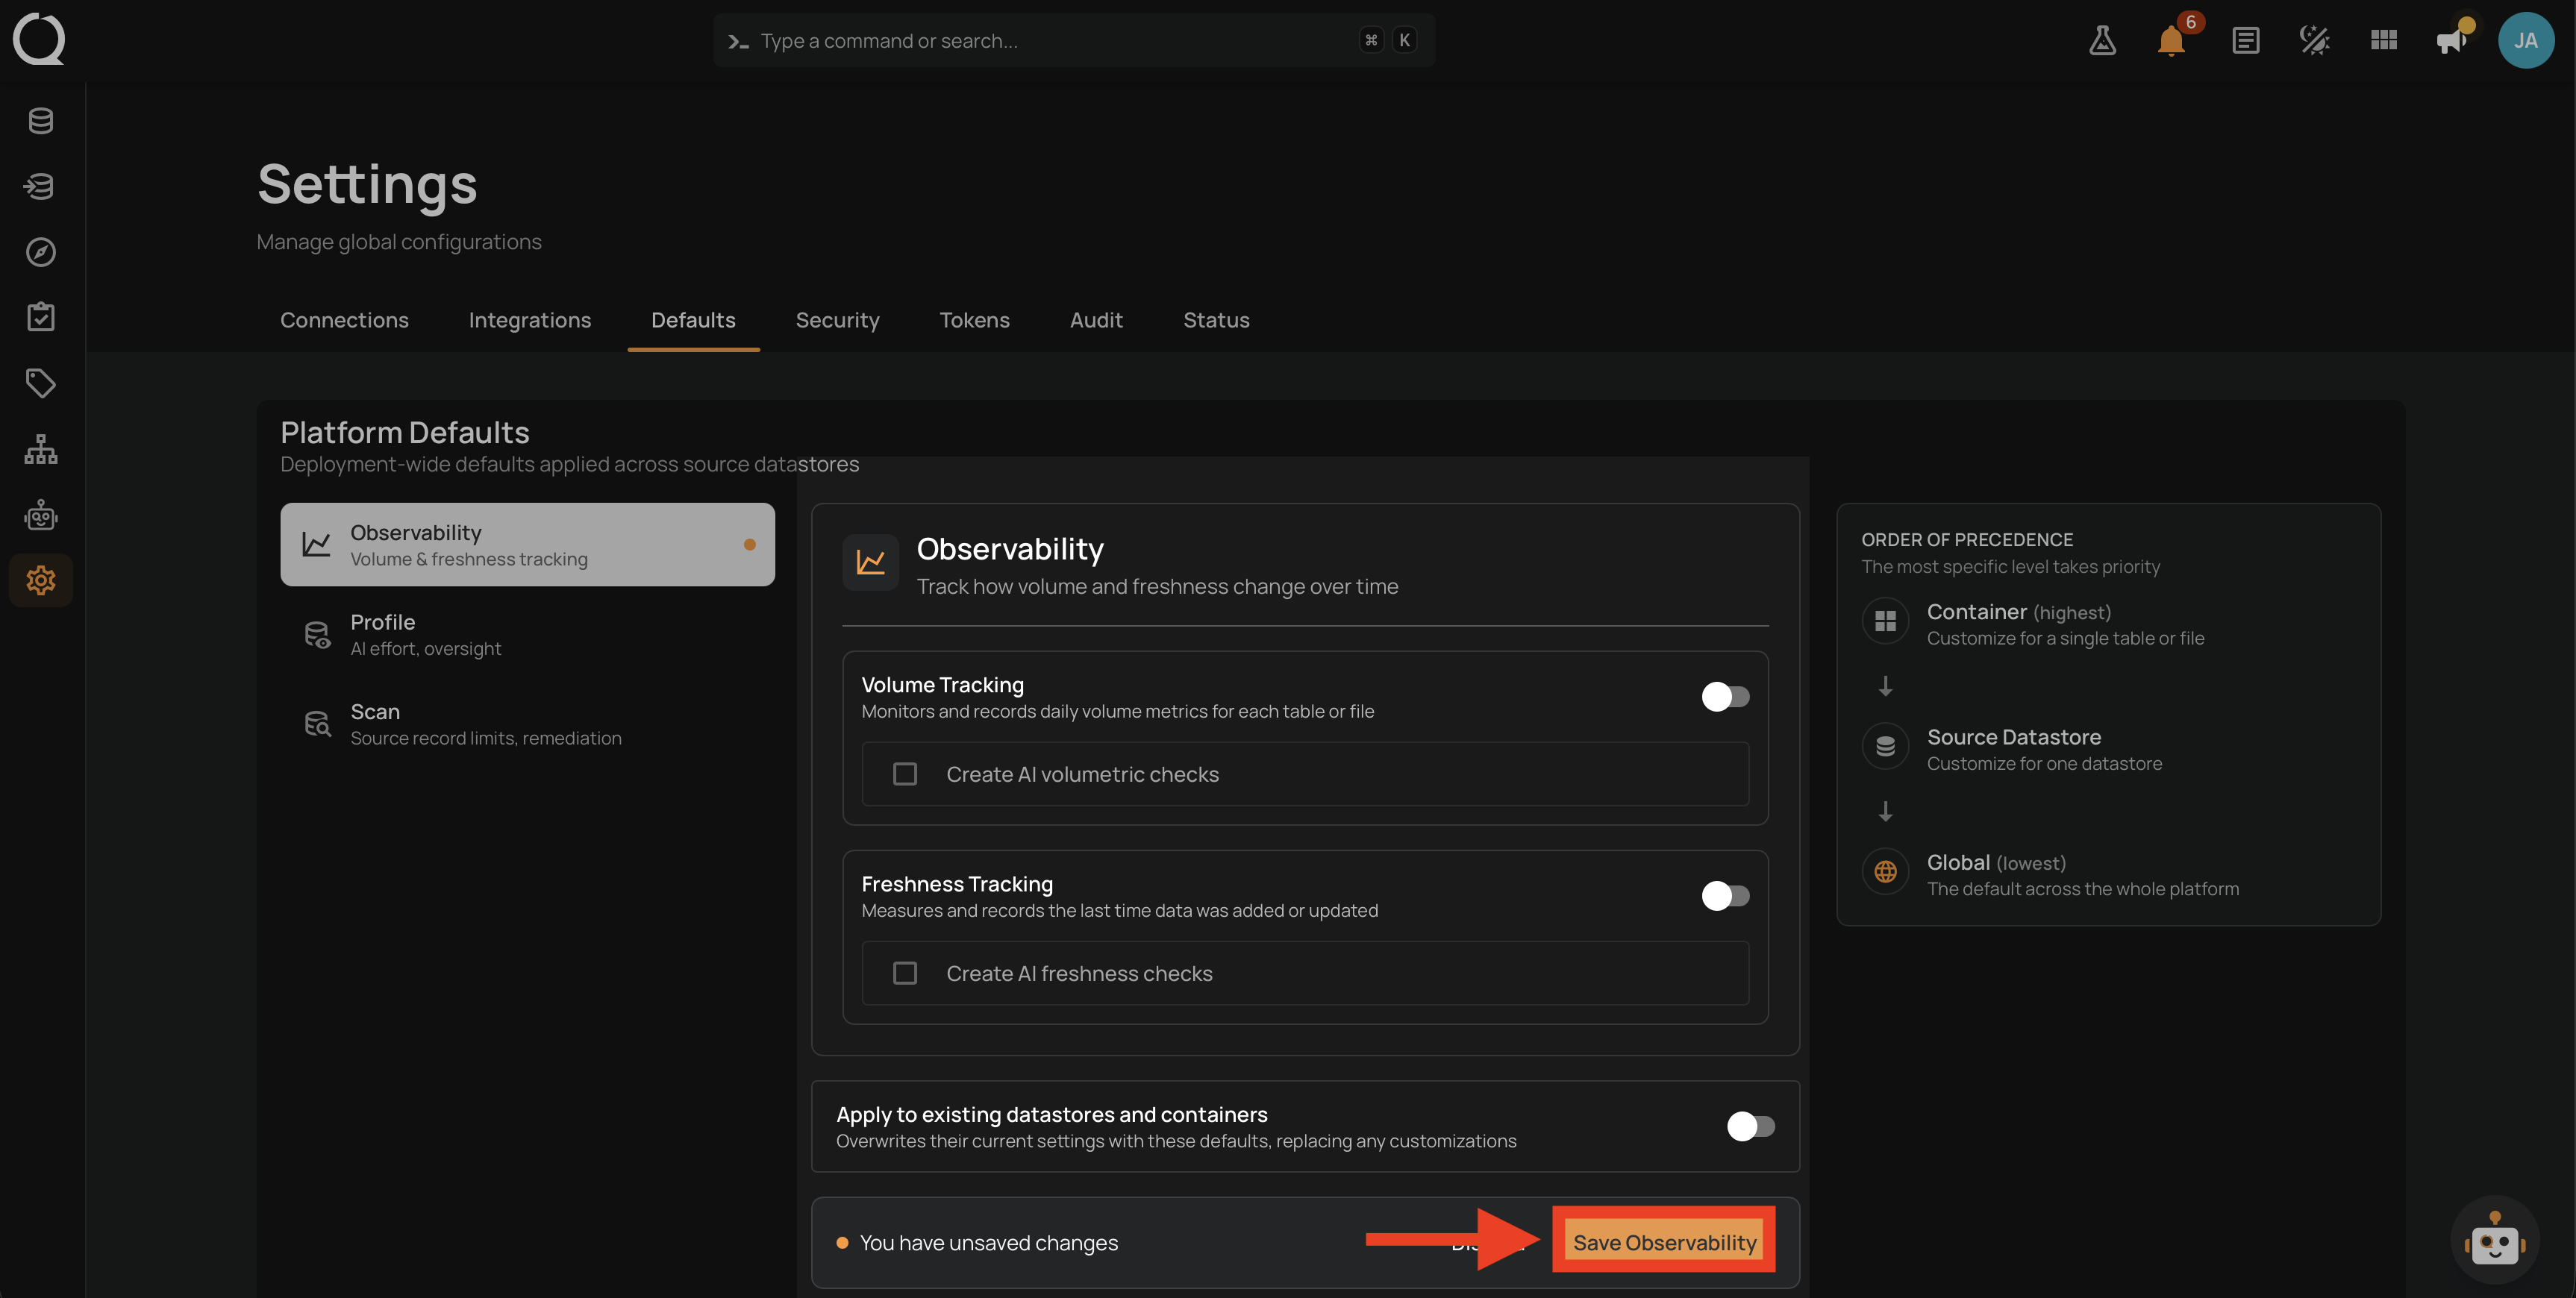Toggle the Freshness Tracking switch
The height and width of the screenshot is (1298, 2576).
(1725, 895)
